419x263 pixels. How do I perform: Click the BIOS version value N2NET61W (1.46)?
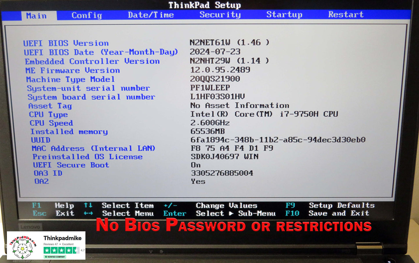229,42
